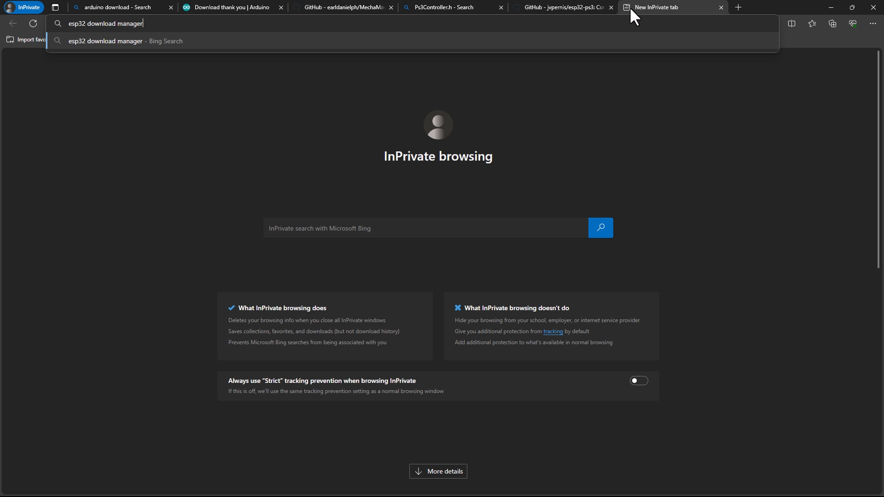Click InPrivate search with Microsoft Bing field
Image resolution: width=884 pixels, height=497 pixels.
point(426,228)
